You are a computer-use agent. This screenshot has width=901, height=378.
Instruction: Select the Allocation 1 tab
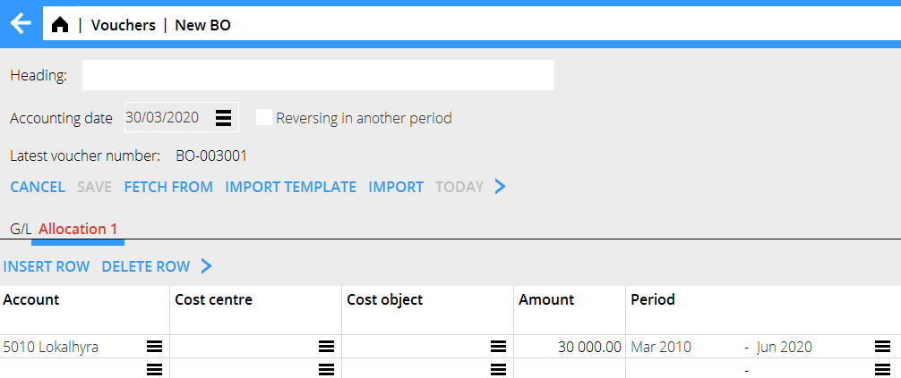(x=78, y=229)
